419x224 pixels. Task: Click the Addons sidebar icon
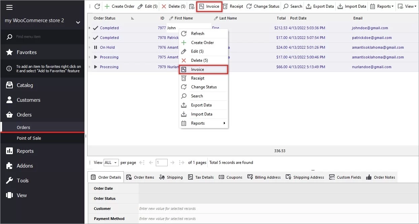point(10,166)
